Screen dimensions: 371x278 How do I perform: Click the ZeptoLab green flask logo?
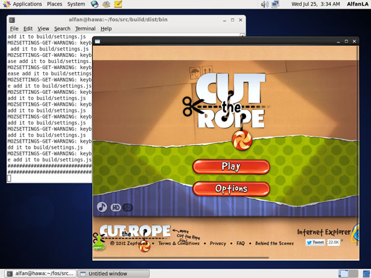(x=99, y=243)
